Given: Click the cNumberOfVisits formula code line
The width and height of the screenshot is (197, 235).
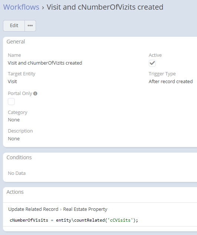Looking at the screenshot, I should pos(74,220).
